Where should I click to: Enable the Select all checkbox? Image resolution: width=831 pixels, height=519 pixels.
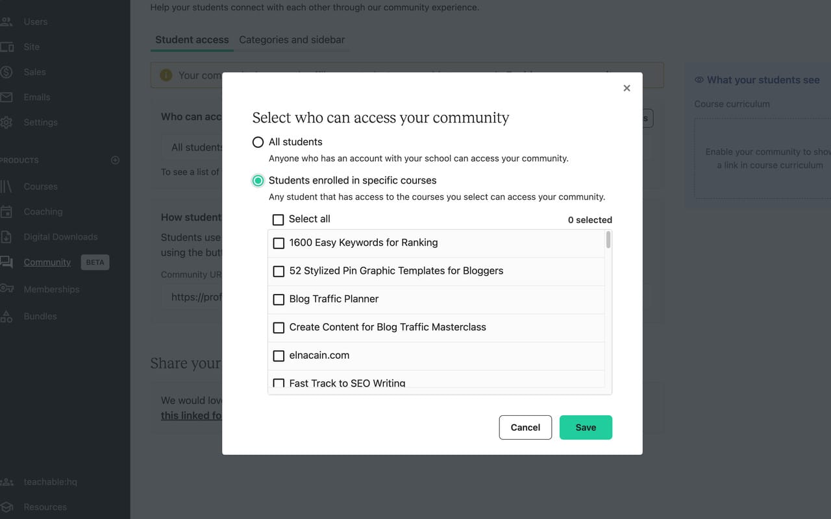point(279,219)
